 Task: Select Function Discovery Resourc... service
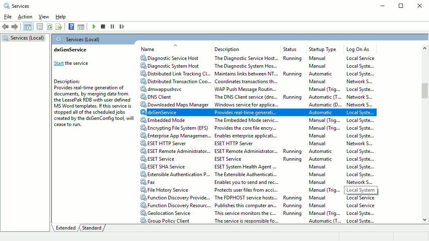point(179,205)
